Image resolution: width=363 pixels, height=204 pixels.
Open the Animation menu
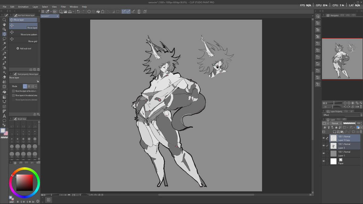coord(23,7)
